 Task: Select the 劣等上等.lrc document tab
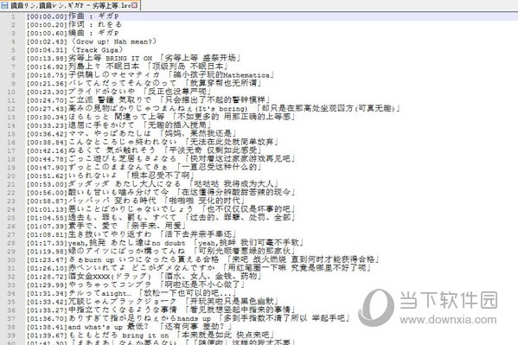pos(70,5)
